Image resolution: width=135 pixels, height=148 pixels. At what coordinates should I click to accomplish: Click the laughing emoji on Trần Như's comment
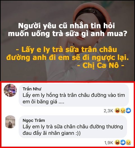(x=117, y=110)
